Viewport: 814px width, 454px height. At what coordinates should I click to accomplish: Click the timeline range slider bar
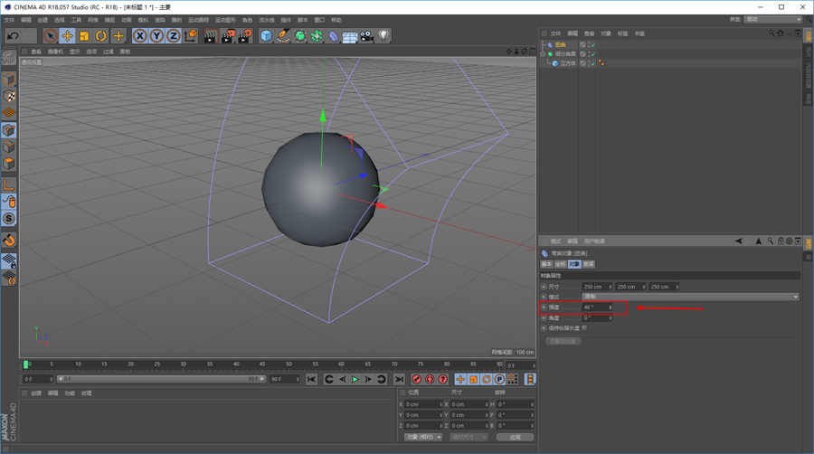(161, 379)
